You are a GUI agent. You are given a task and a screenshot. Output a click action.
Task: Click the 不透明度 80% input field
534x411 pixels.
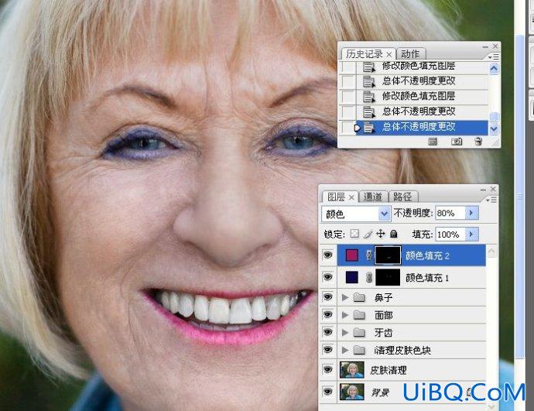[450, 213]
